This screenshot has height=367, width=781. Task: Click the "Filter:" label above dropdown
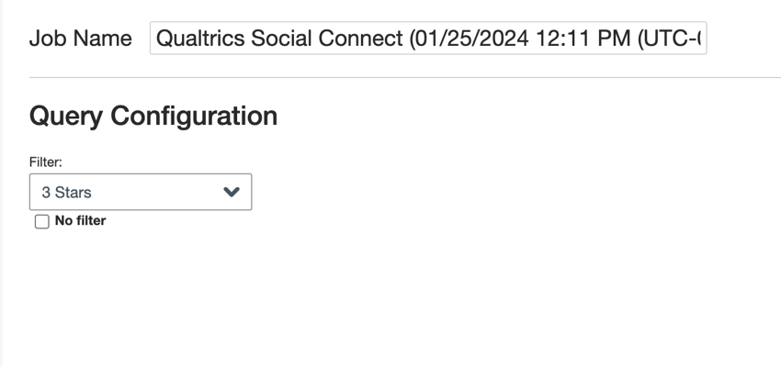pyautogui.click(x=45, y=161)
